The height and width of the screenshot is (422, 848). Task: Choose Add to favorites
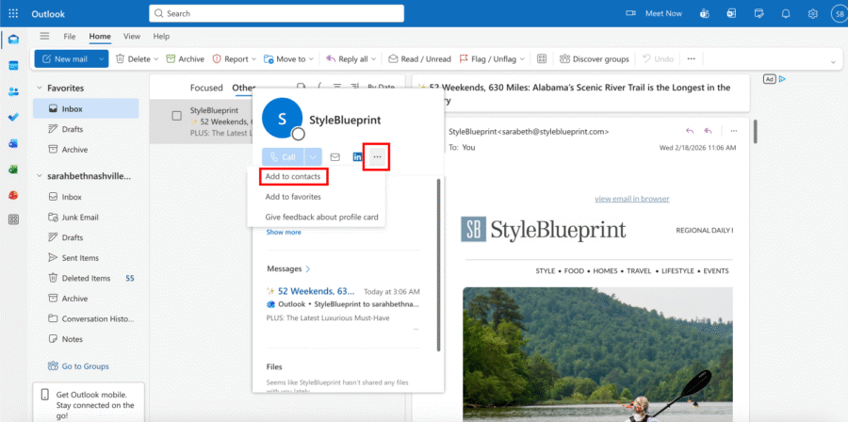293,197
